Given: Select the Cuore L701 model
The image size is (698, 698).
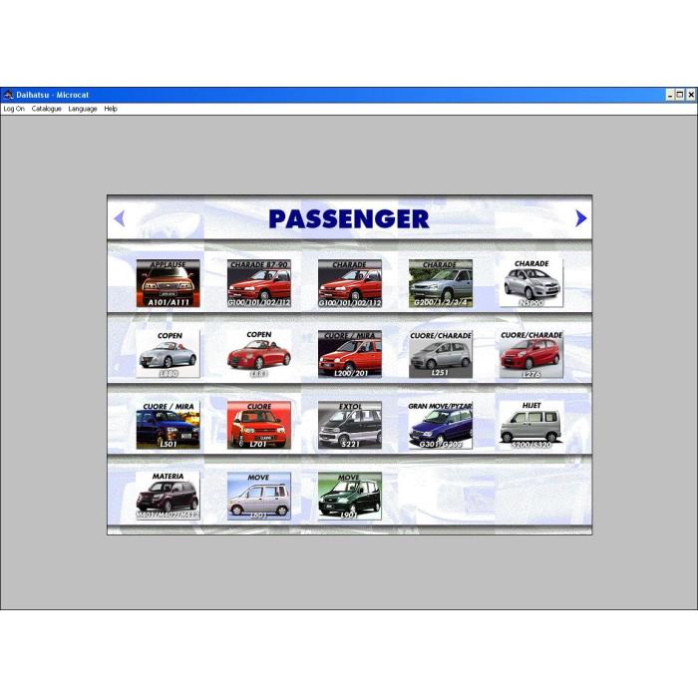Looking at the screenshot, I should coord(258,425).
